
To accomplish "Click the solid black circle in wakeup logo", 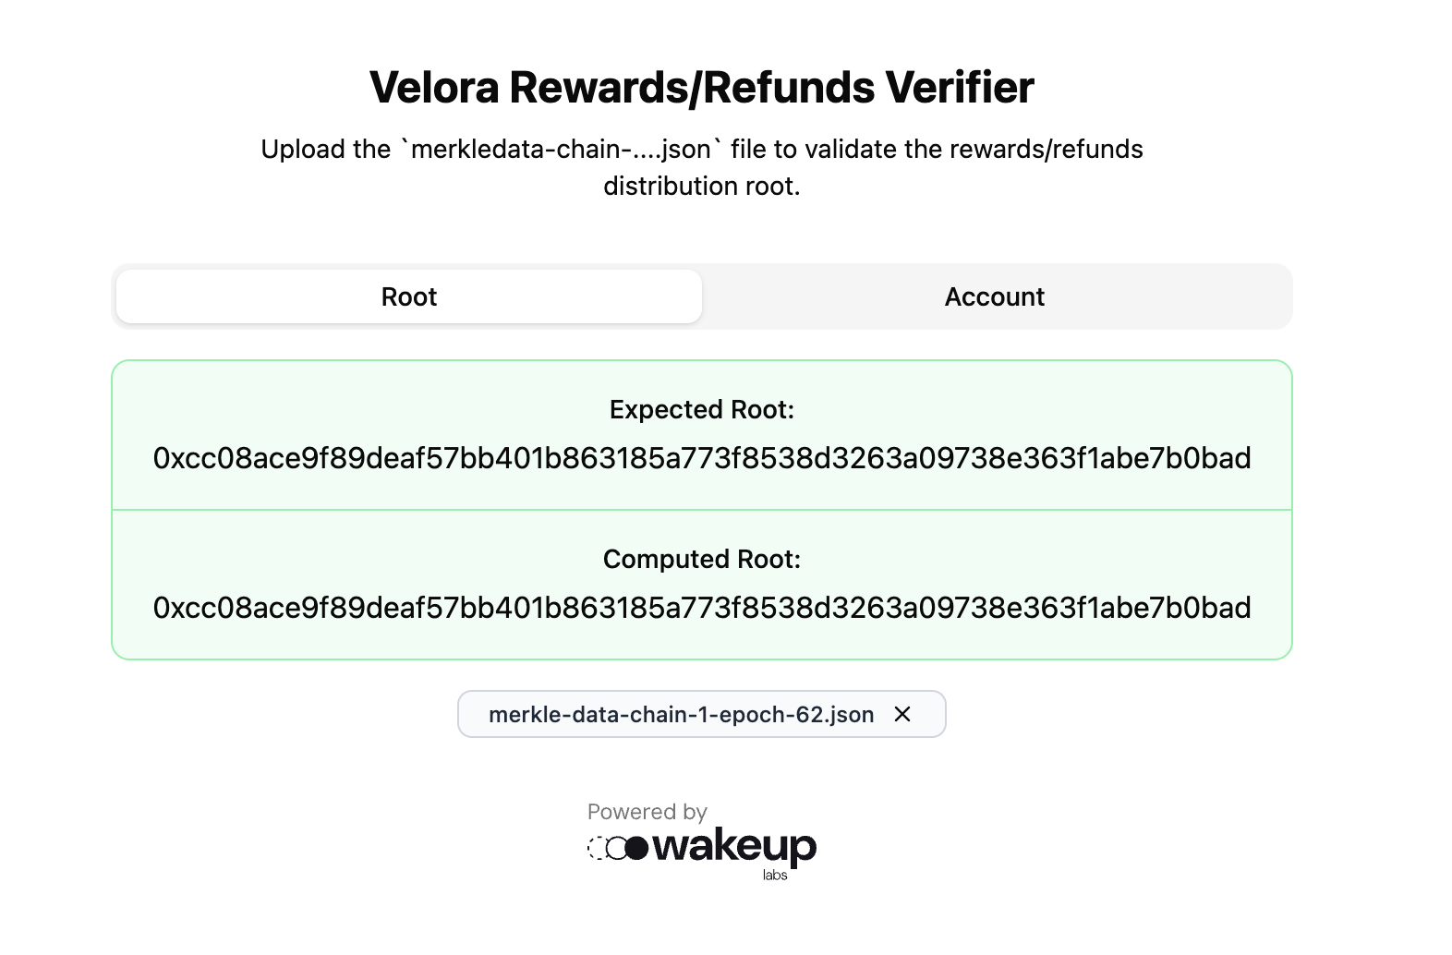I will pyautogui.click(x=636, y=848).
